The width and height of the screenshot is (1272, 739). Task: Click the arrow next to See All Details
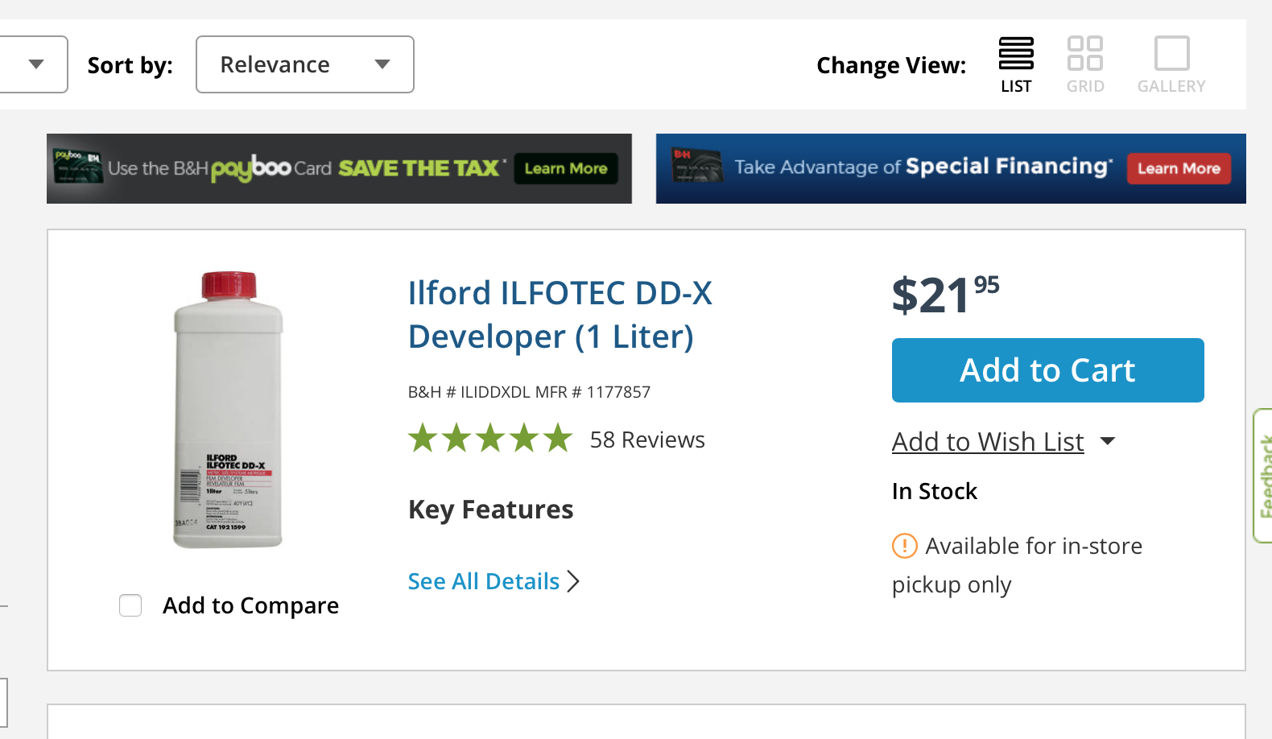pos(573,581)
